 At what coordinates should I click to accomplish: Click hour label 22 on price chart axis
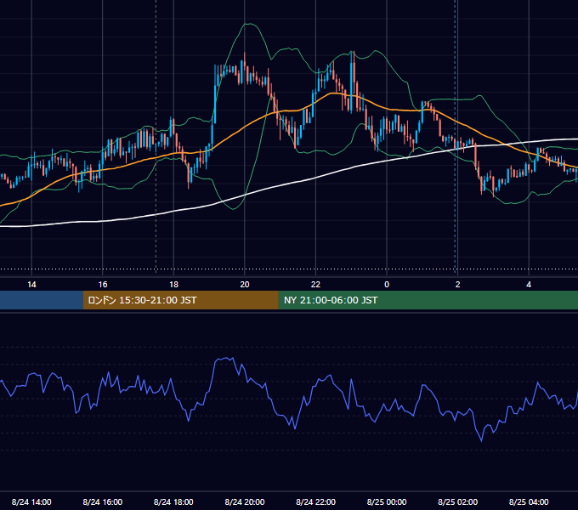pyautogui.click(x=315, y=285)
